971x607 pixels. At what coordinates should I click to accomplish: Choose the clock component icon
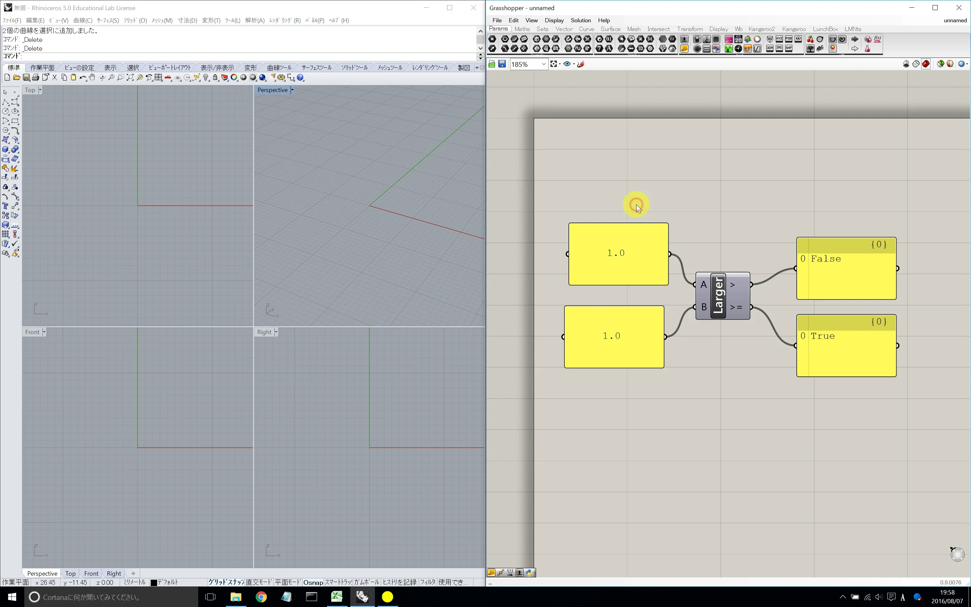coord(738,49)
